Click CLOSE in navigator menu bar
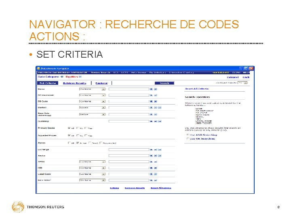Screen dimensions: 291x218 pos(236,73)
